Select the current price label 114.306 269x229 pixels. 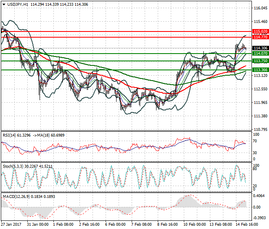260,48
